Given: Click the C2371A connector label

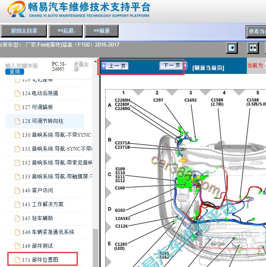Looking at the screenshot, I should coord(122,143).
